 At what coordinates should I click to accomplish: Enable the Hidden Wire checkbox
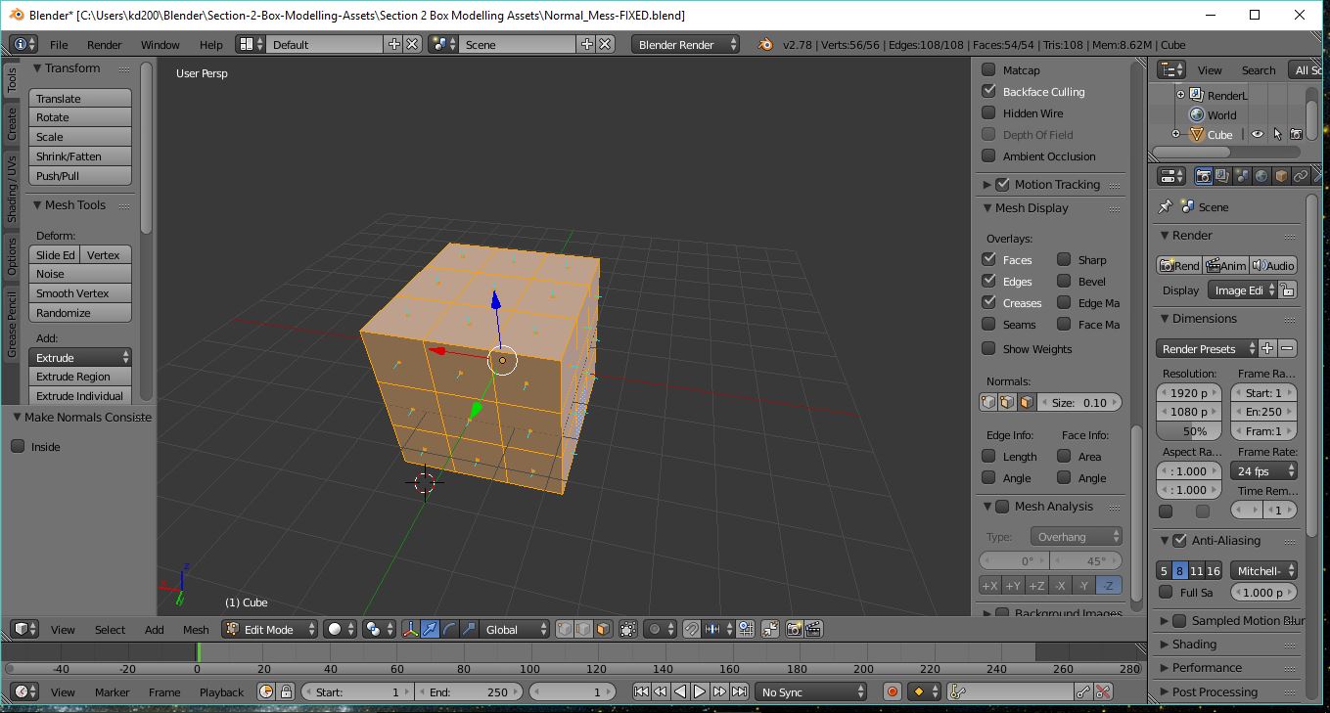pos(988,112)
